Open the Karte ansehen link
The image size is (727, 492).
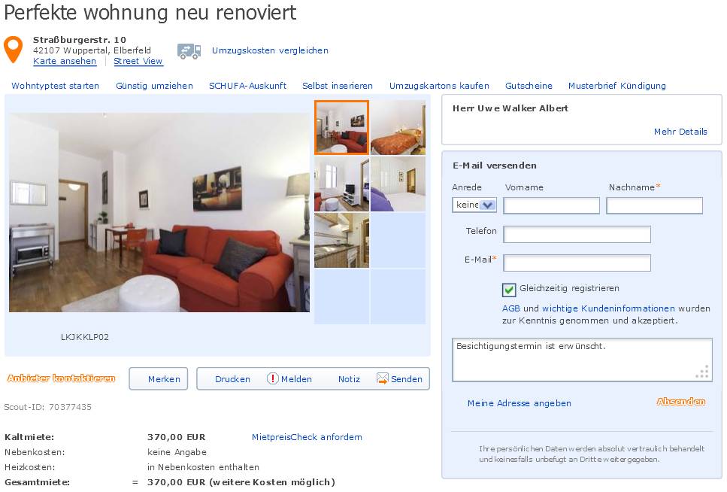pos(65,61)
